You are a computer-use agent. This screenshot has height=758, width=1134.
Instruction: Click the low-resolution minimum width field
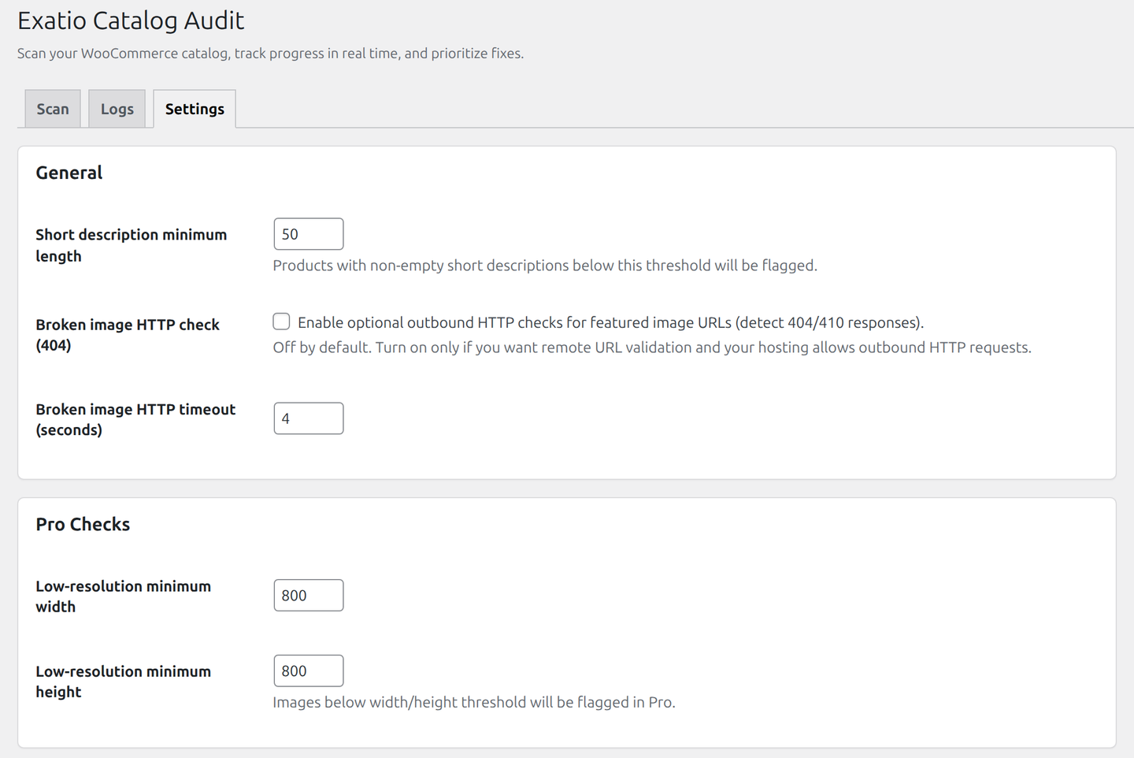pos(309,595)
